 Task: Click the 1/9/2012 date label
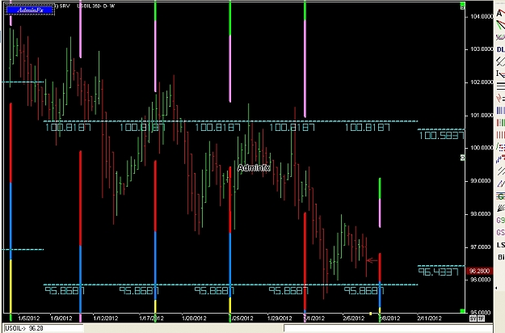point(61,318)
